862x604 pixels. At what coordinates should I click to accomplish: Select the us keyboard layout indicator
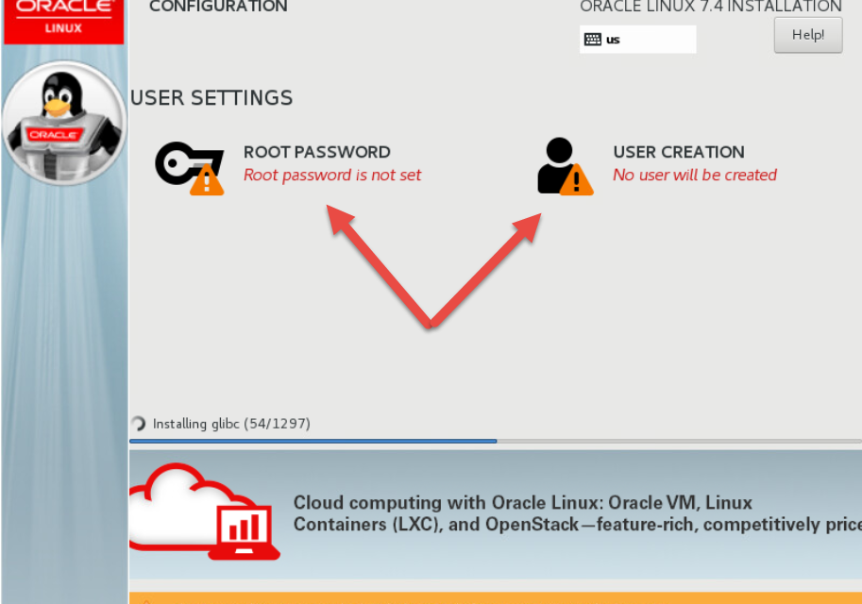pyautogui.click(x=637, y=40)
